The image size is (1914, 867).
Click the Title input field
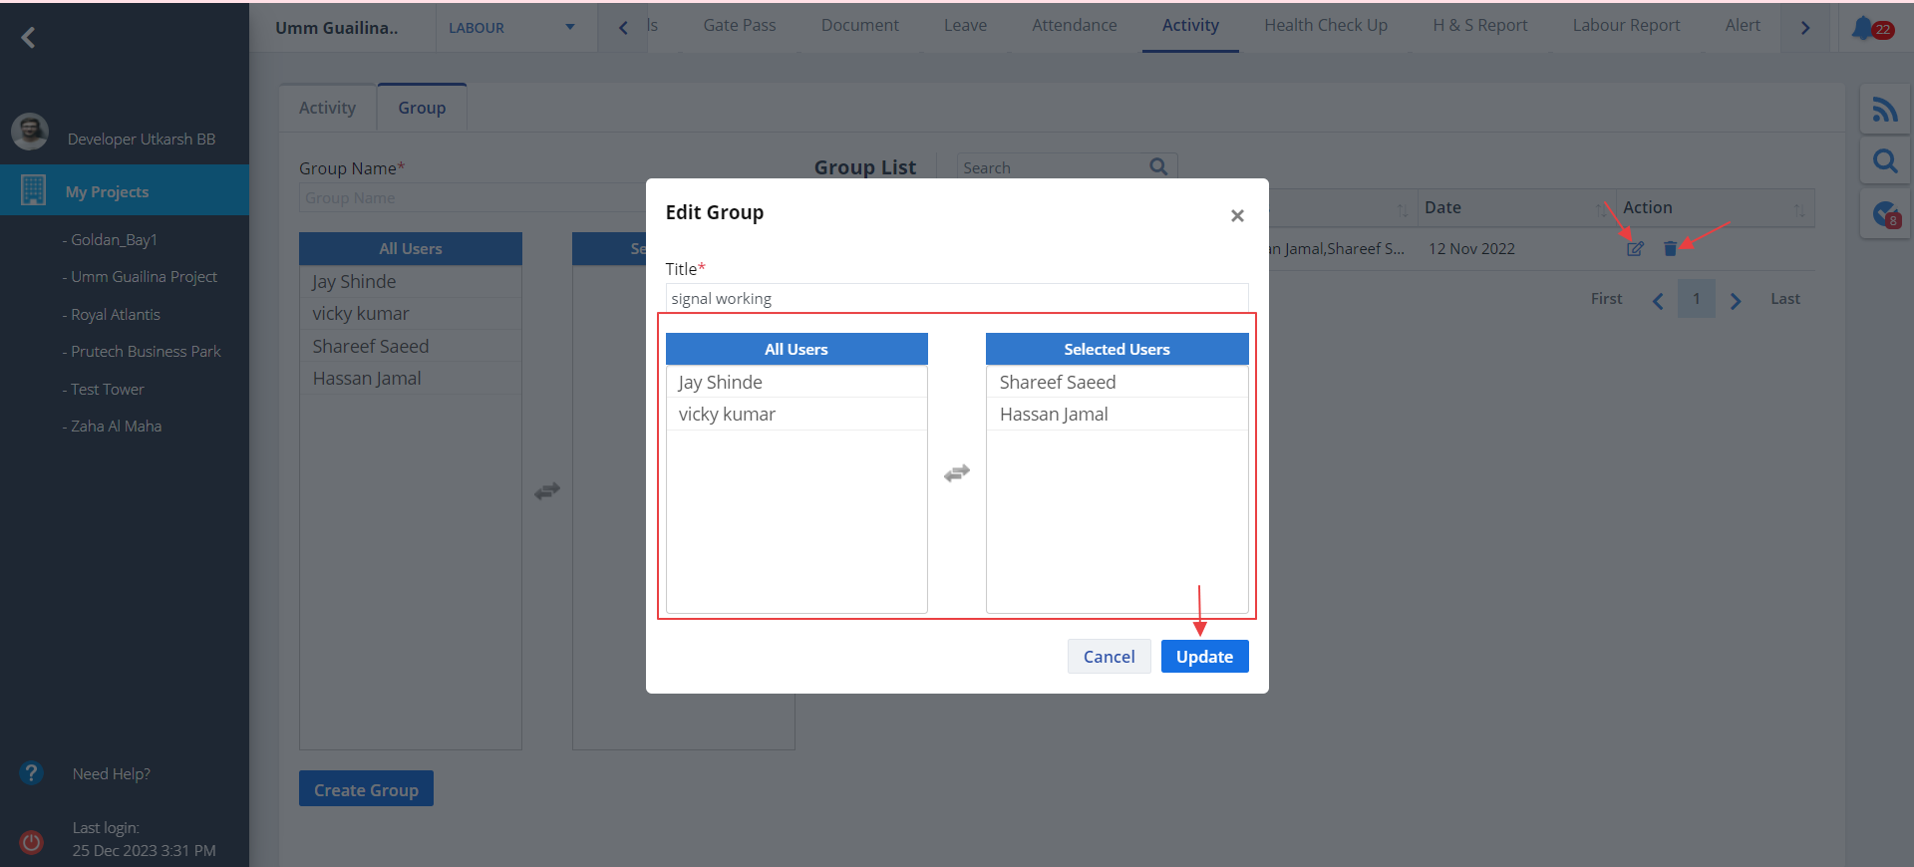tap(956, 299)
